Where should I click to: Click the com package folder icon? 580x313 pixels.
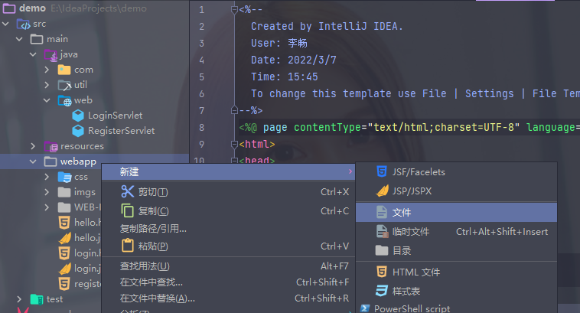64,70
